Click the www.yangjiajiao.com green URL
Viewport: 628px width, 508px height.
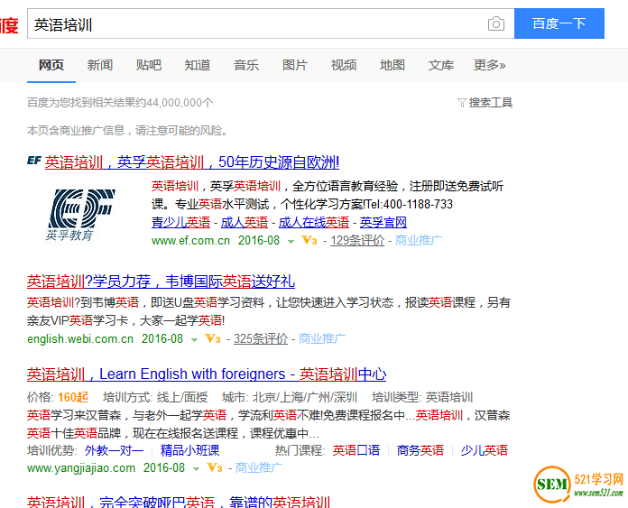coord(81,468)
